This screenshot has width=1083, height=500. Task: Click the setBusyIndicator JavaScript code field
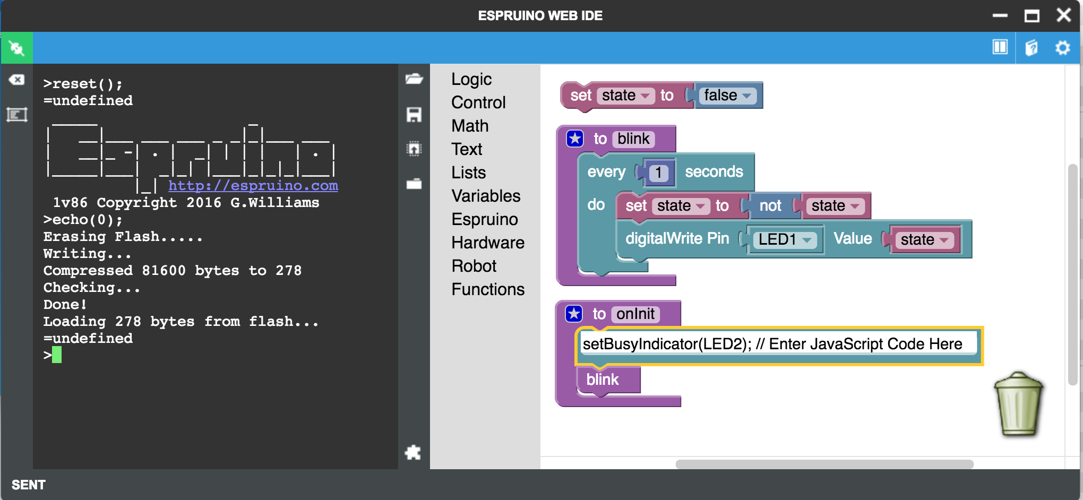778,344
